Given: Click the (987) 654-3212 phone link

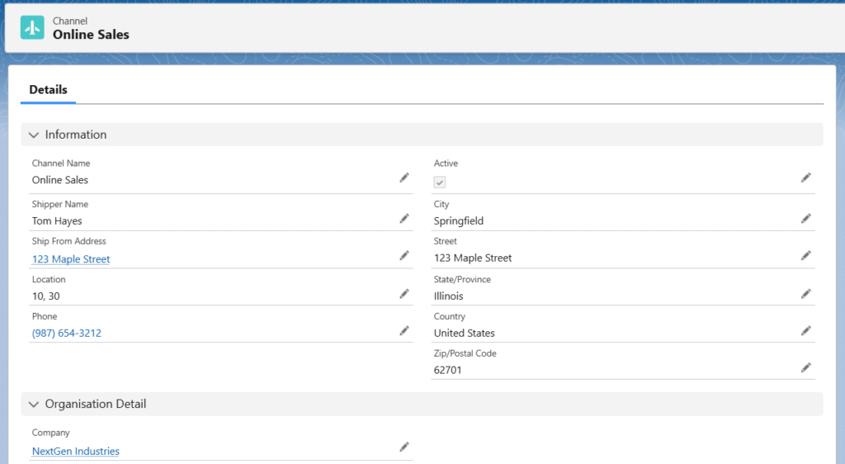Looking at the screenshot, I should [67, 334].
